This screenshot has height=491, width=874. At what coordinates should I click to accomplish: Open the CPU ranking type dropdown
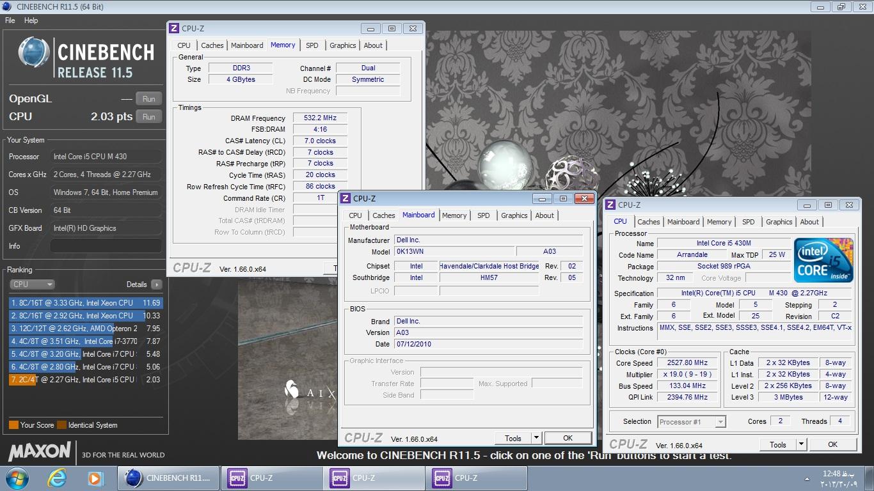click(32, 284)
